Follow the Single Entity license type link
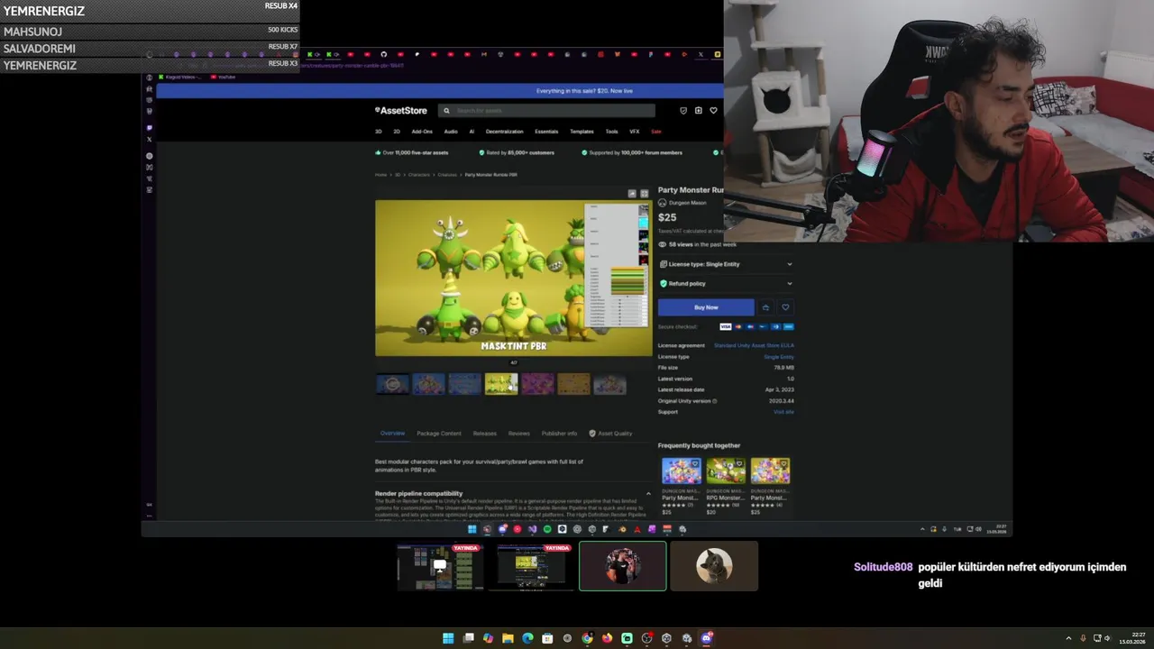The height and width of the screenshot is (649, 1154). [779, 357]
